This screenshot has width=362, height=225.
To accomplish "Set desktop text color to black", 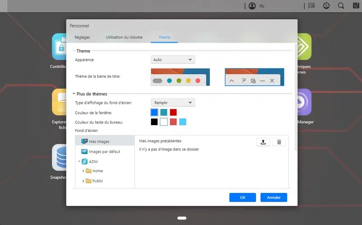I will click(x=154, y=122).
